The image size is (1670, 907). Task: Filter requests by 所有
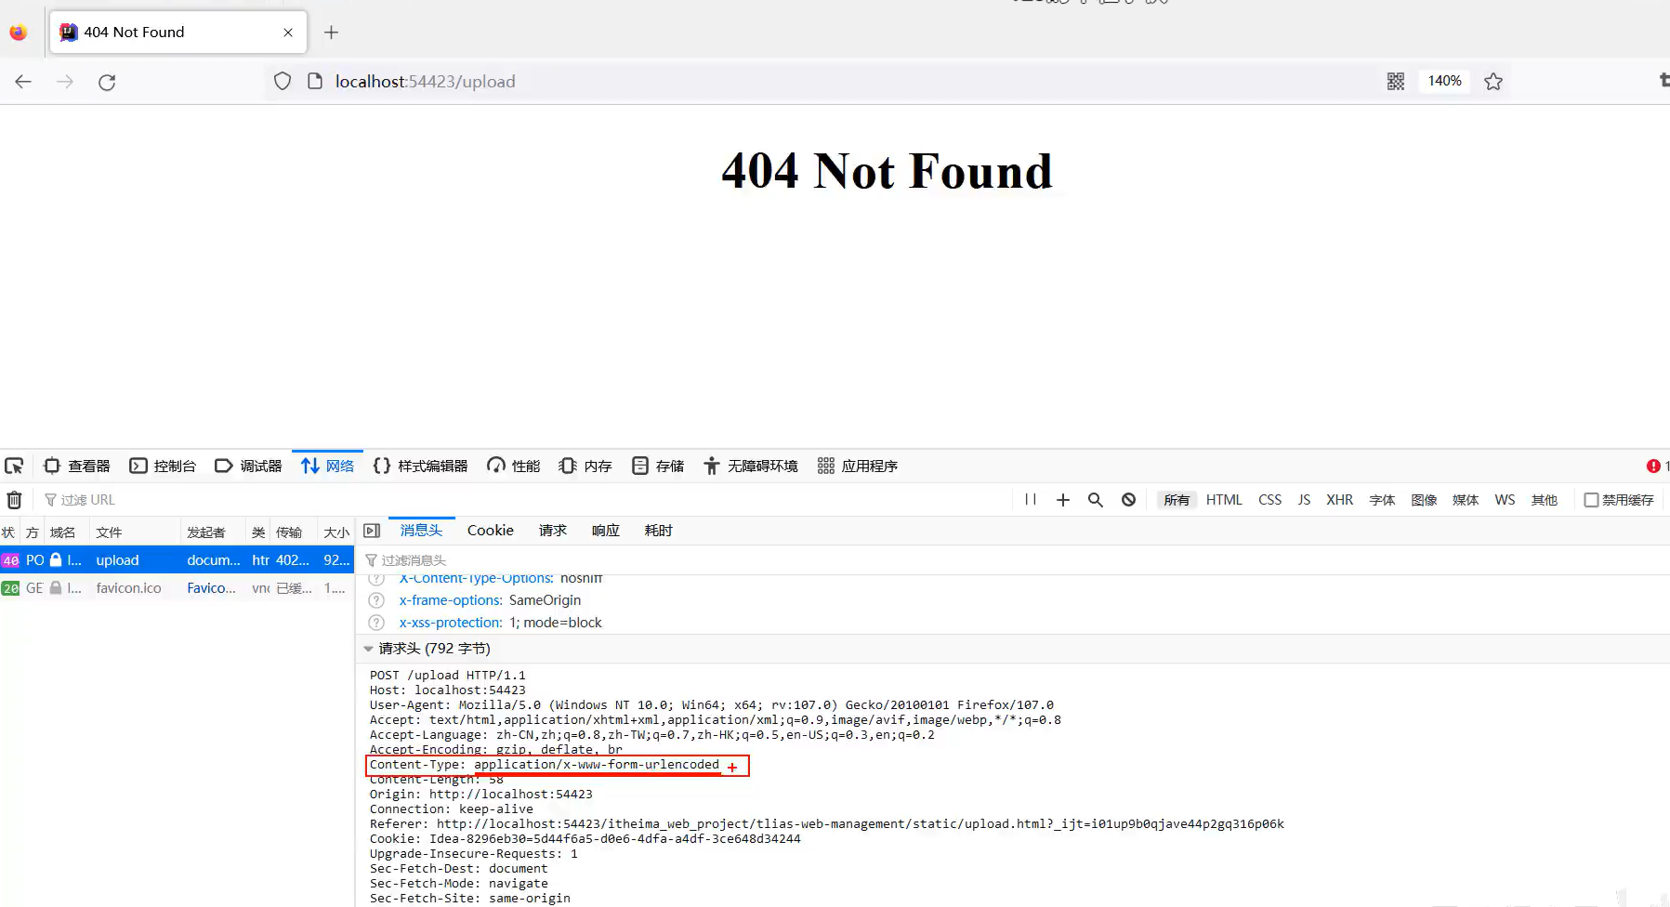click(x=1177, y=500)
